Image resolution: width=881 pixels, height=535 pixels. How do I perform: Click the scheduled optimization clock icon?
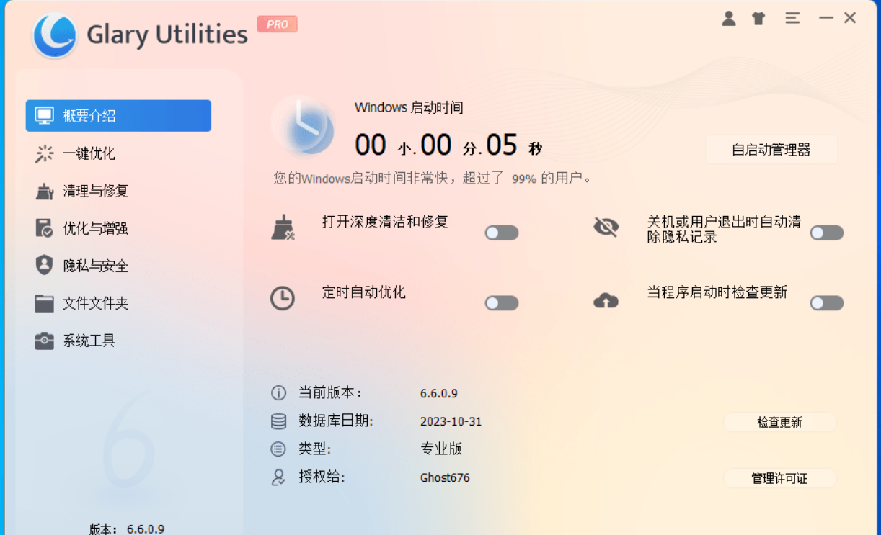point(283,298)
